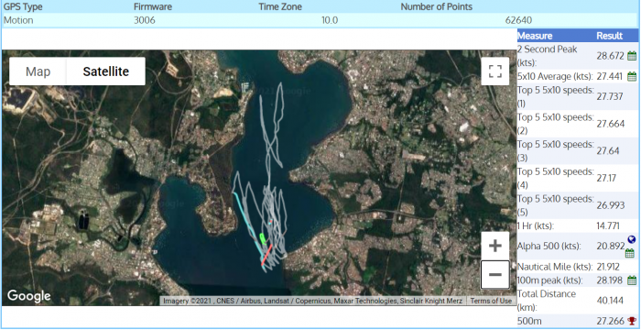Open calendar icon beside 2 Second Peak

click(632, 56)
